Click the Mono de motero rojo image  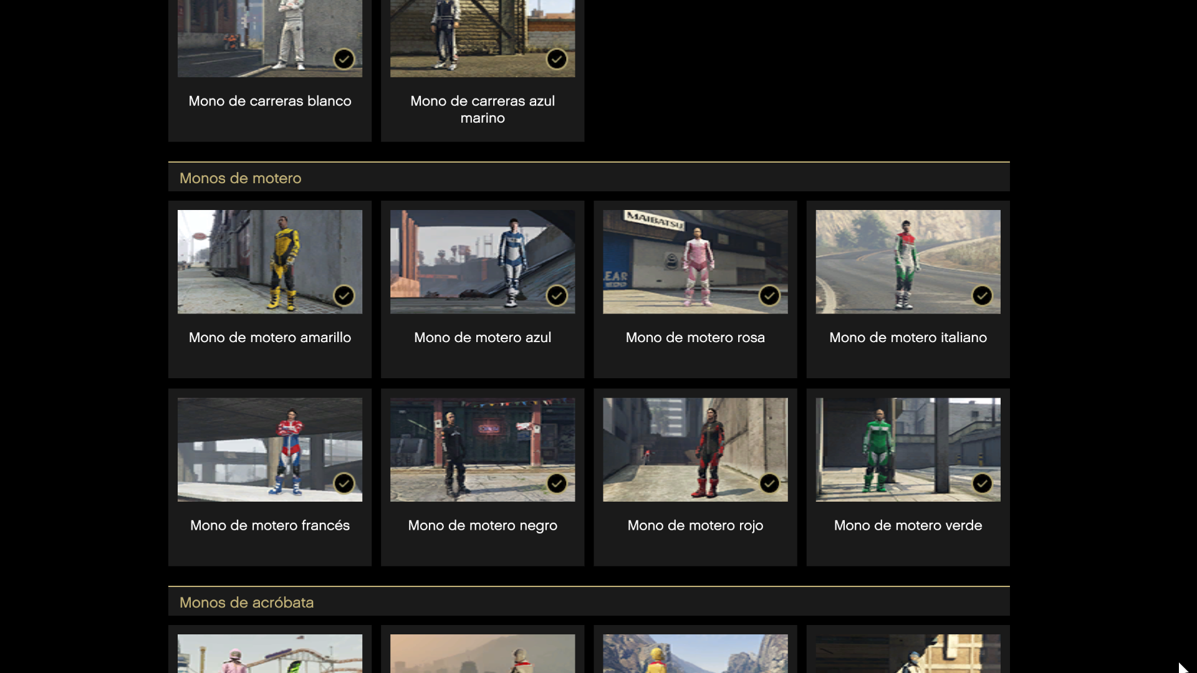click(x=695, y=449)
